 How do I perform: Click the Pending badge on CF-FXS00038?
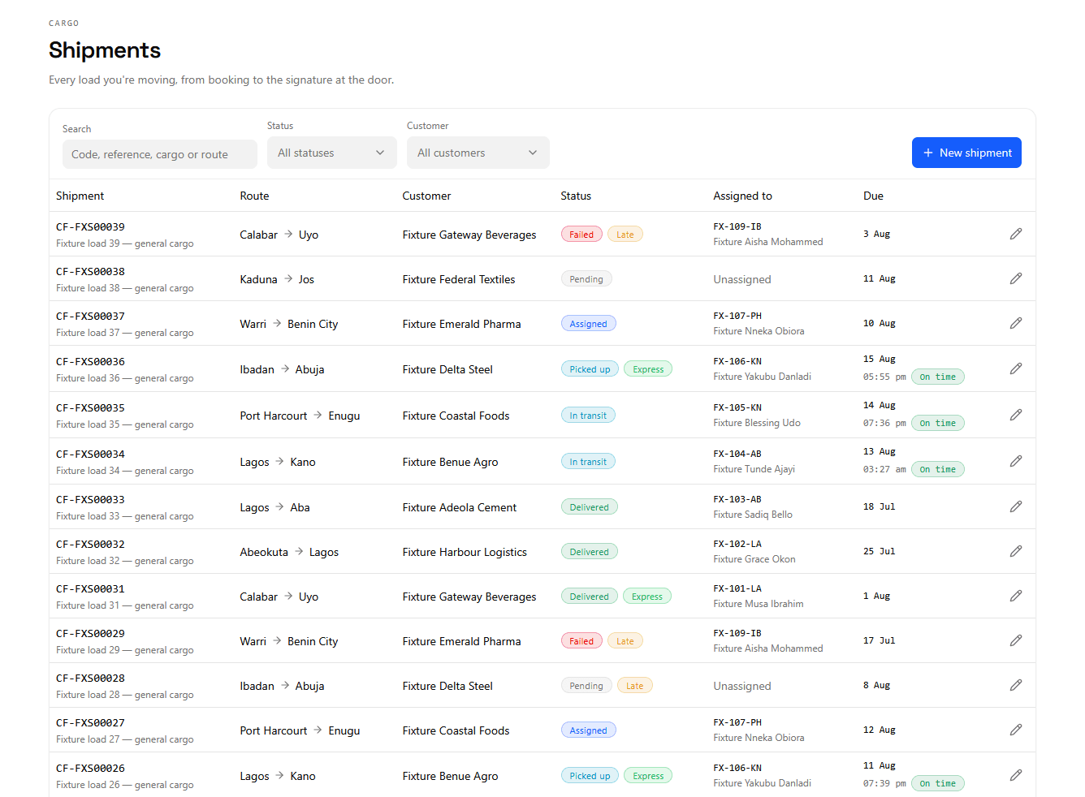[x=586, y=279]
